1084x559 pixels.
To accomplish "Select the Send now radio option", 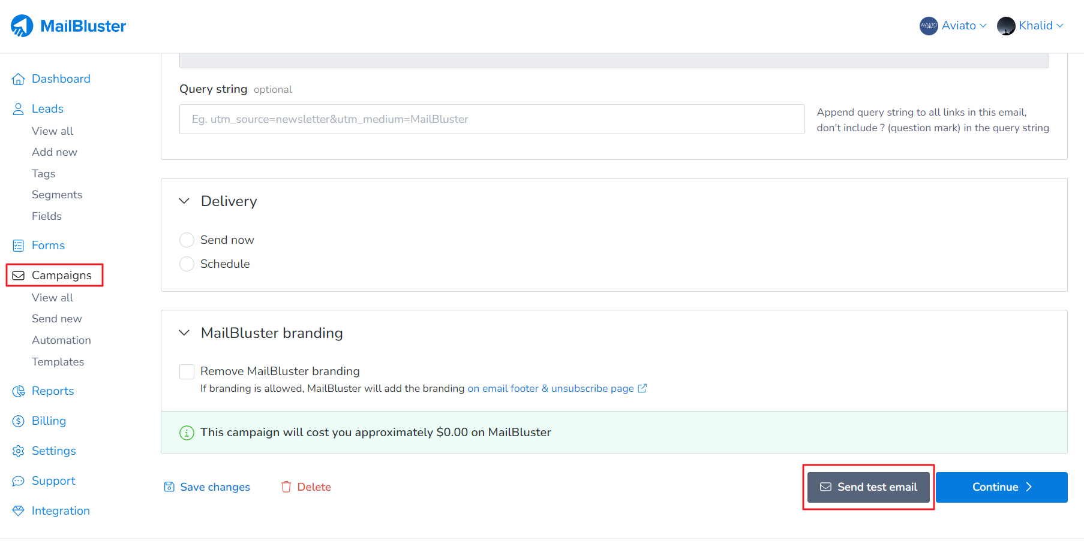I will 187,240.
